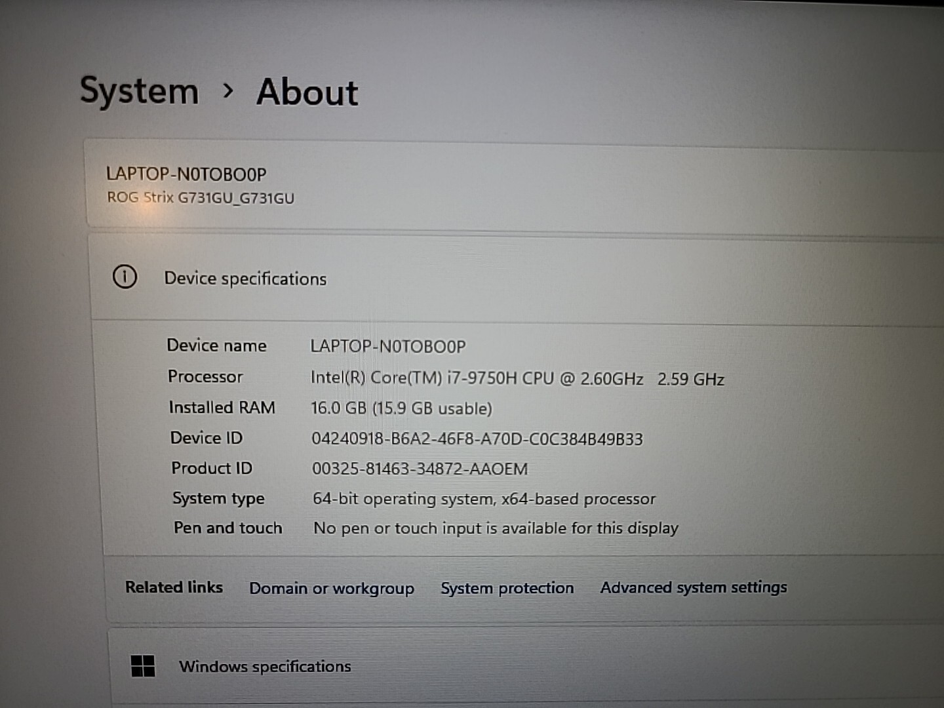Click the Device ID label

[206, 438]
